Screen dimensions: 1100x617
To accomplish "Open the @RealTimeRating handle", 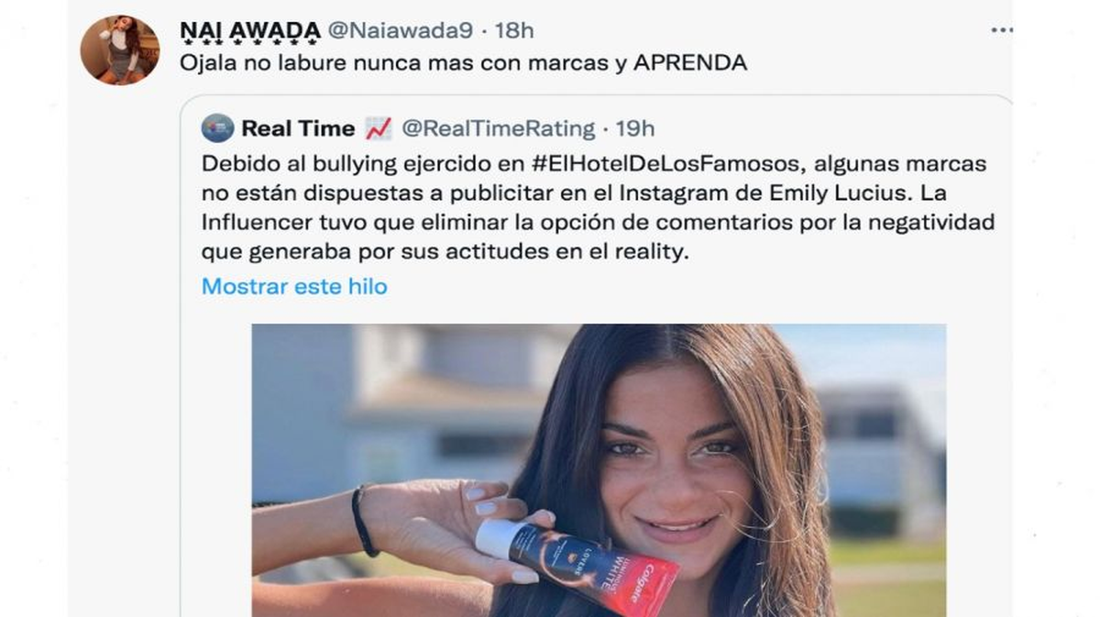I will coord(499,128).
